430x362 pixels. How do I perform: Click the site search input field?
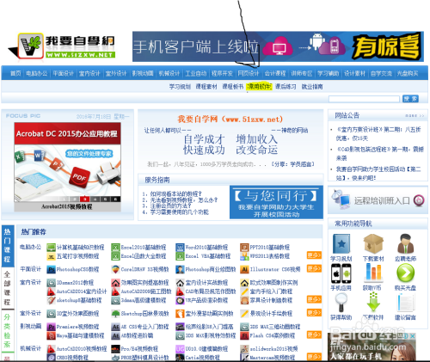point(364,99)
